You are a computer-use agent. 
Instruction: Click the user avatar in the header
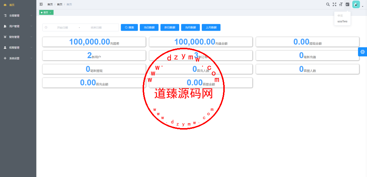356,4
